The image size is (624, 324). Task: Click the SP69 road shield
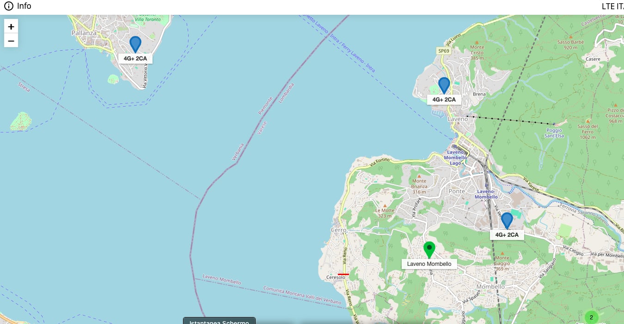(444, 51)
